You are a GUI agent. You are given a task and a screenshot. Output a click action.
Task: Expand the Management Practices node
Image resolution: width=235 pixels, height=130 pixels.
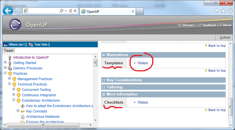[x=9, y=78]
